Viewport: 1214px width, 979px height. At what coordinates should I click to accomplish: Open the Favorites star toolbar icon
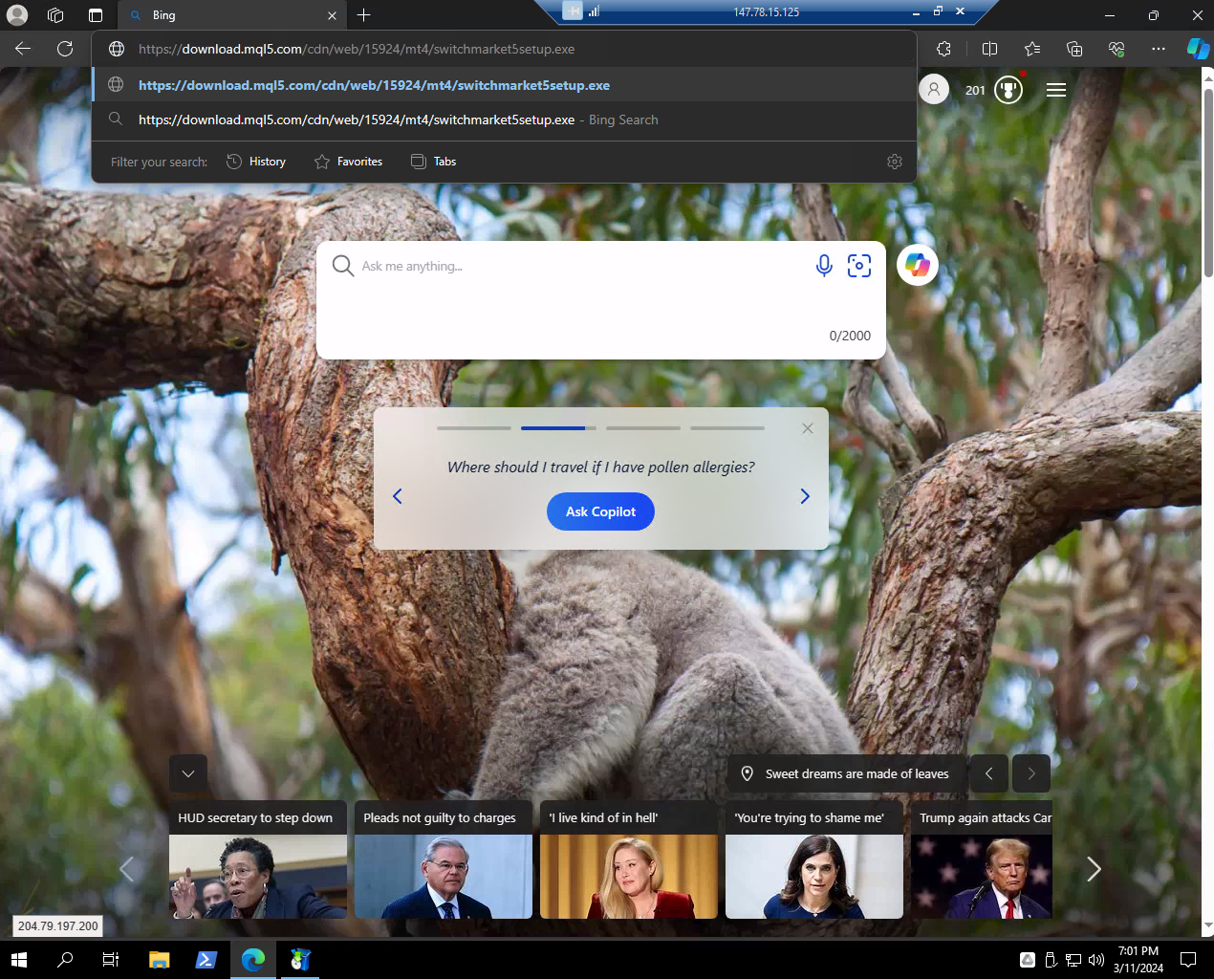(x=1032, y=49)
